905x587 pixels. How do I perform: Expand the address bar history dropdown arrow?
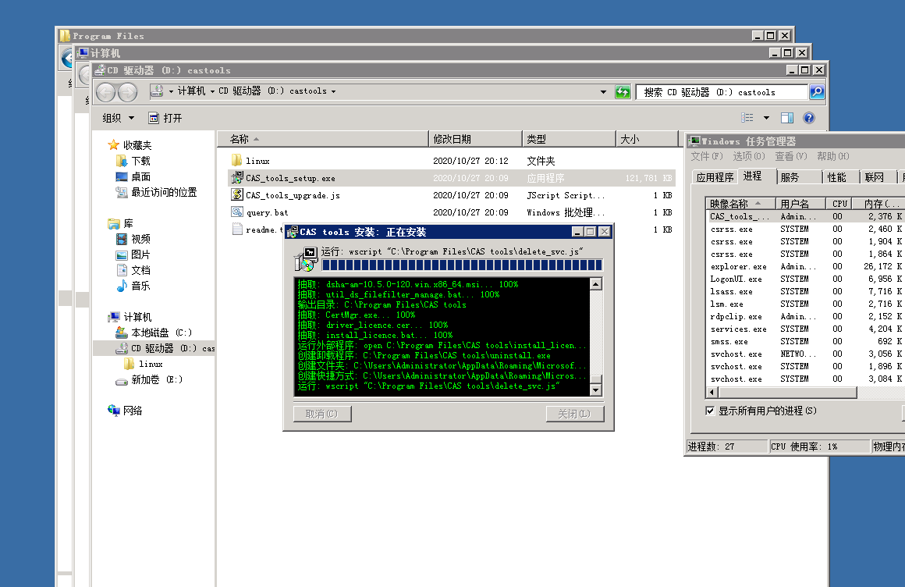pyautogui.click(x=603, y=92)
